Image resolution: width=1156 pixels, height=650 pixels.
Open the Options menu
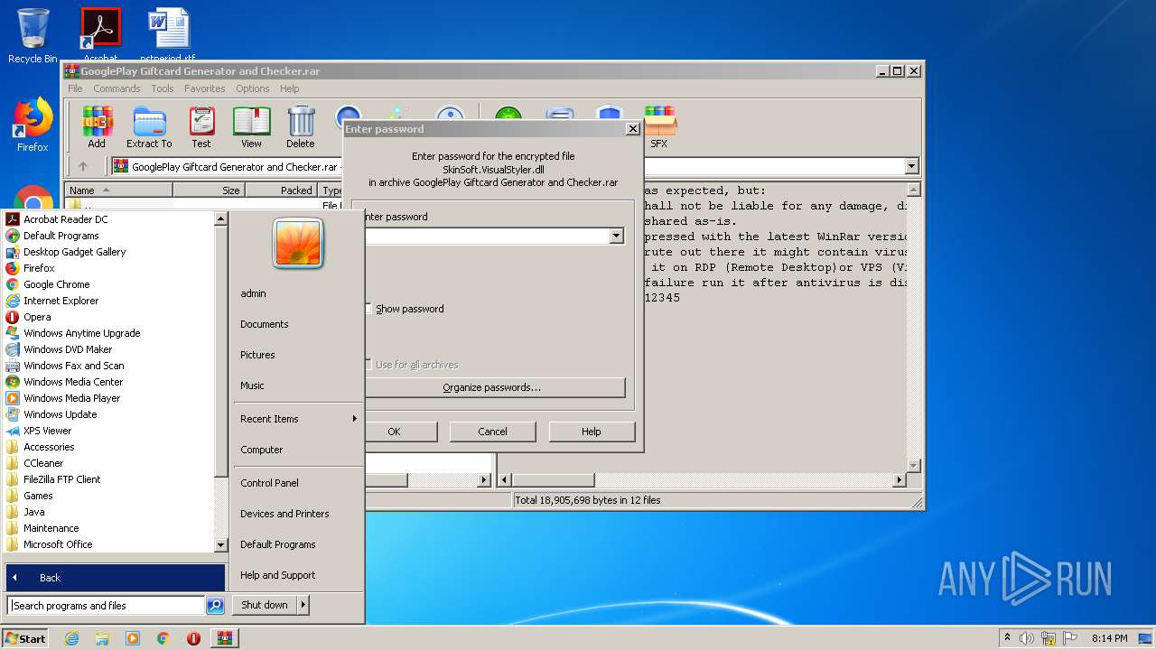pos(253,88)
